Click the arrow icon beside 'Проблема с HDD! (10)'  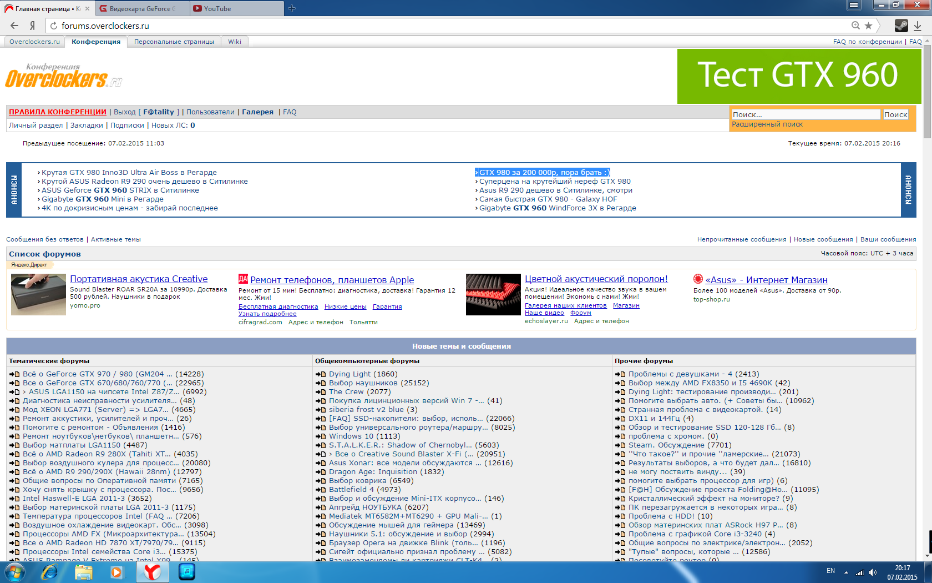pyautogui.click(x=620, y=516)
